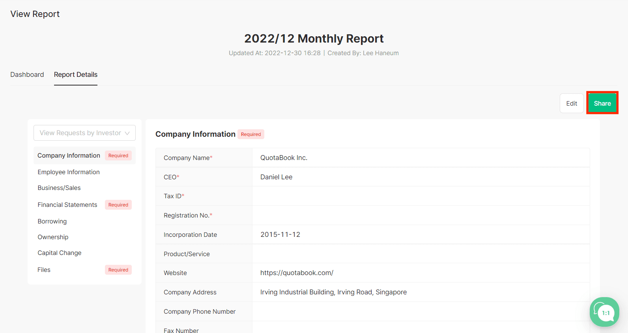
Task: Click the Company Name value QuotaBook Inc.
Action: 284,158
